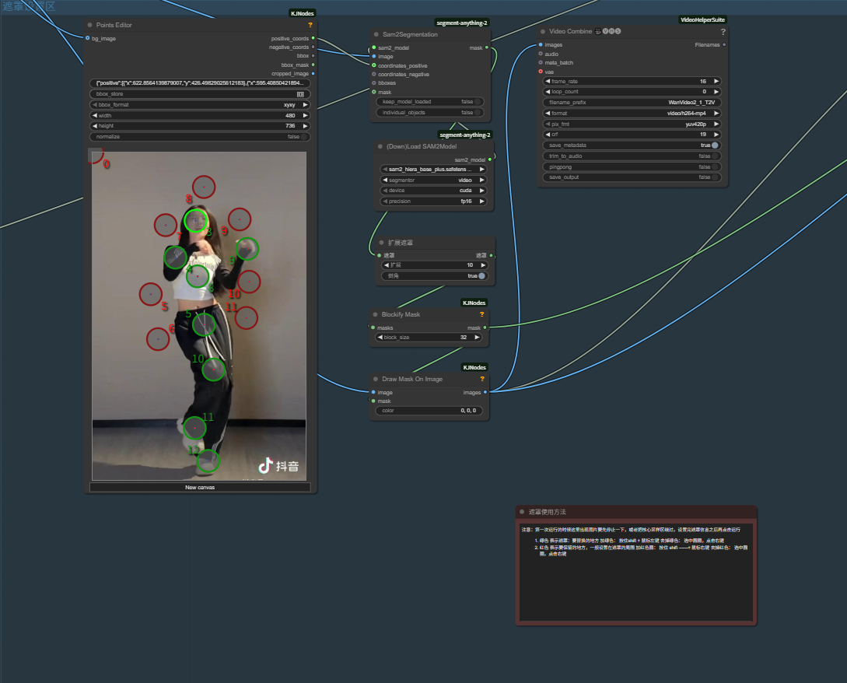Edit the bbox_store field
The width and height of the screenshot is (847, 683).
[200, 94]
